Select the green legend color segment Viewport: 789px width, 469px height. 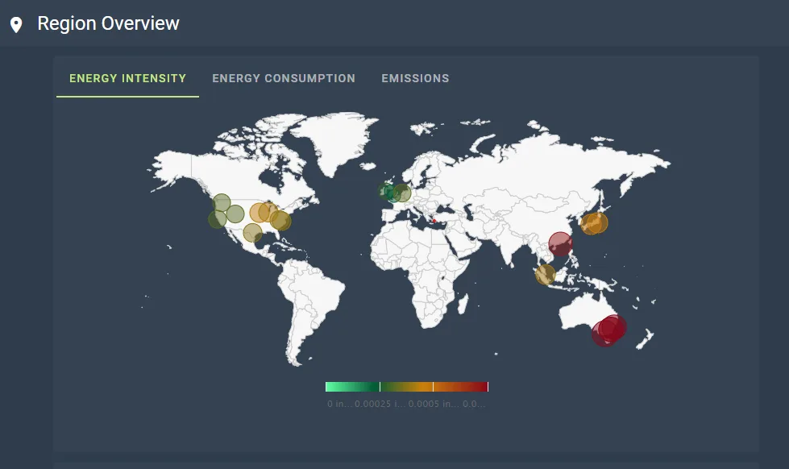[x=352, y=387]
